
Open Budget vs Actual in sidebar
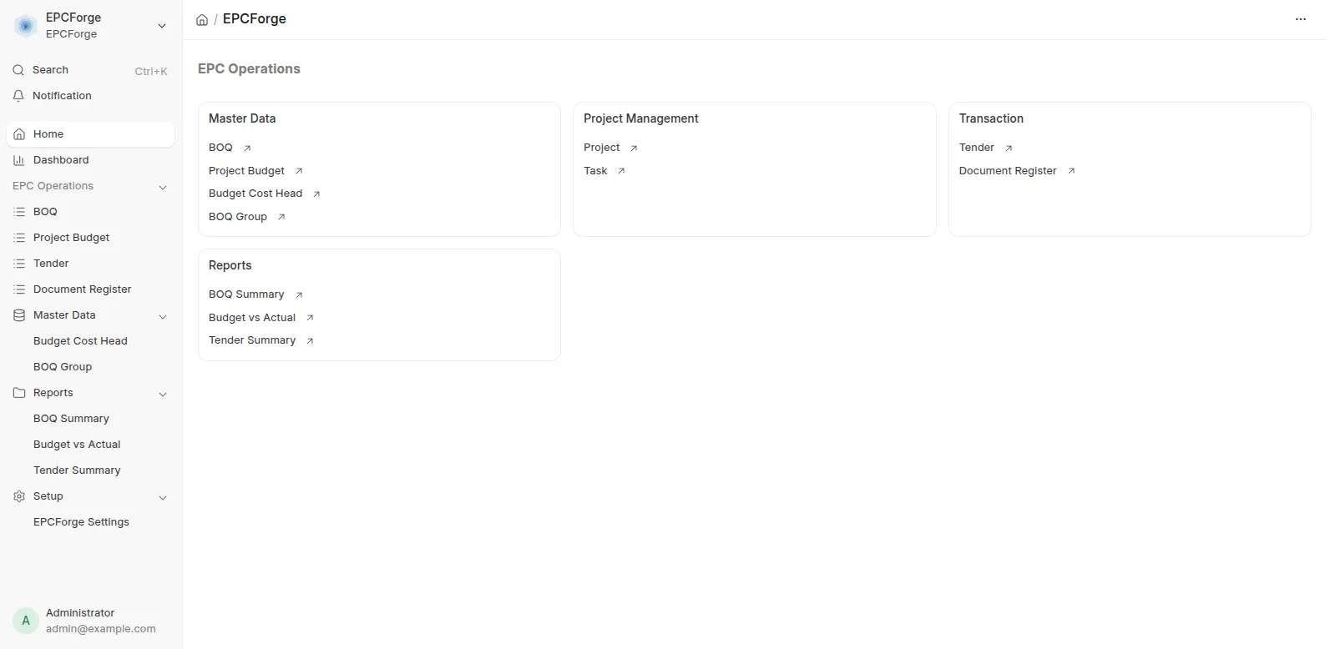click(x=77, y=445)
